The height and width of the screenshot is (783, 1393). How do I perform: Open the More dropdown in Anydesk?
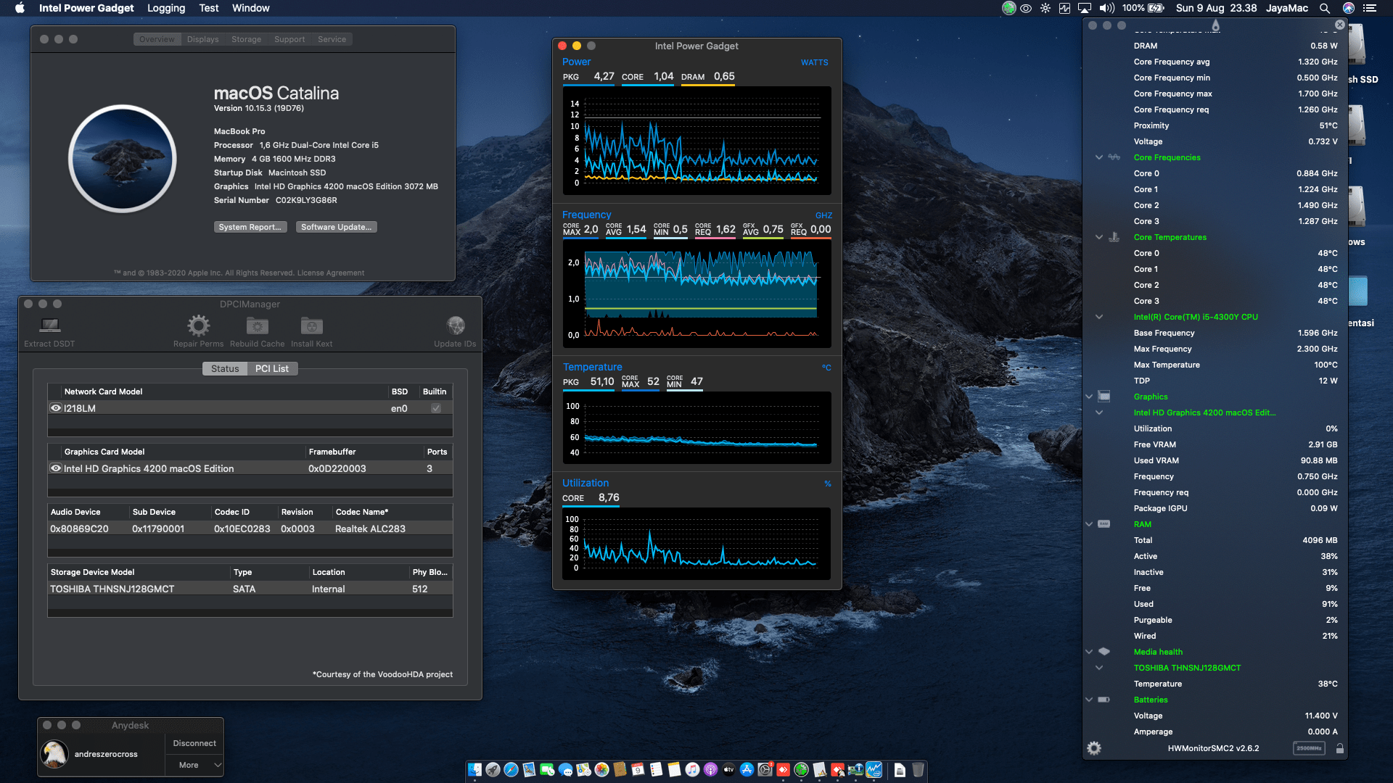tap(194, 764)
